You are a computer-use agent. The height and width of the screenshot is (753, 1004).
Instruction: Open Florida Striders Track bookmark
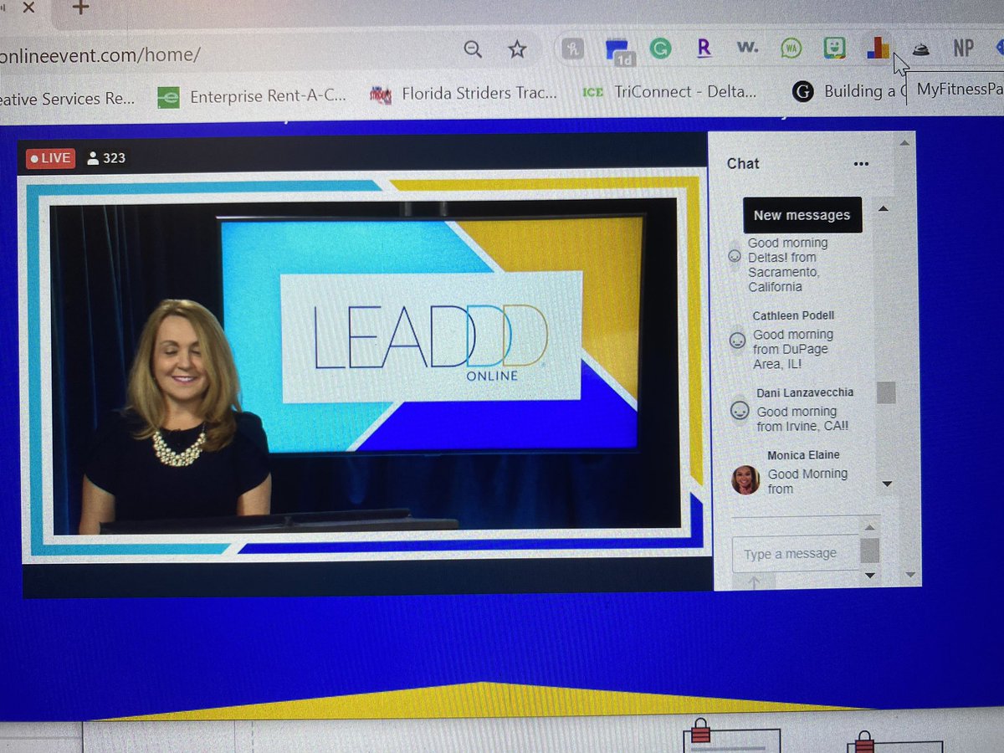(x=464, y=94)
